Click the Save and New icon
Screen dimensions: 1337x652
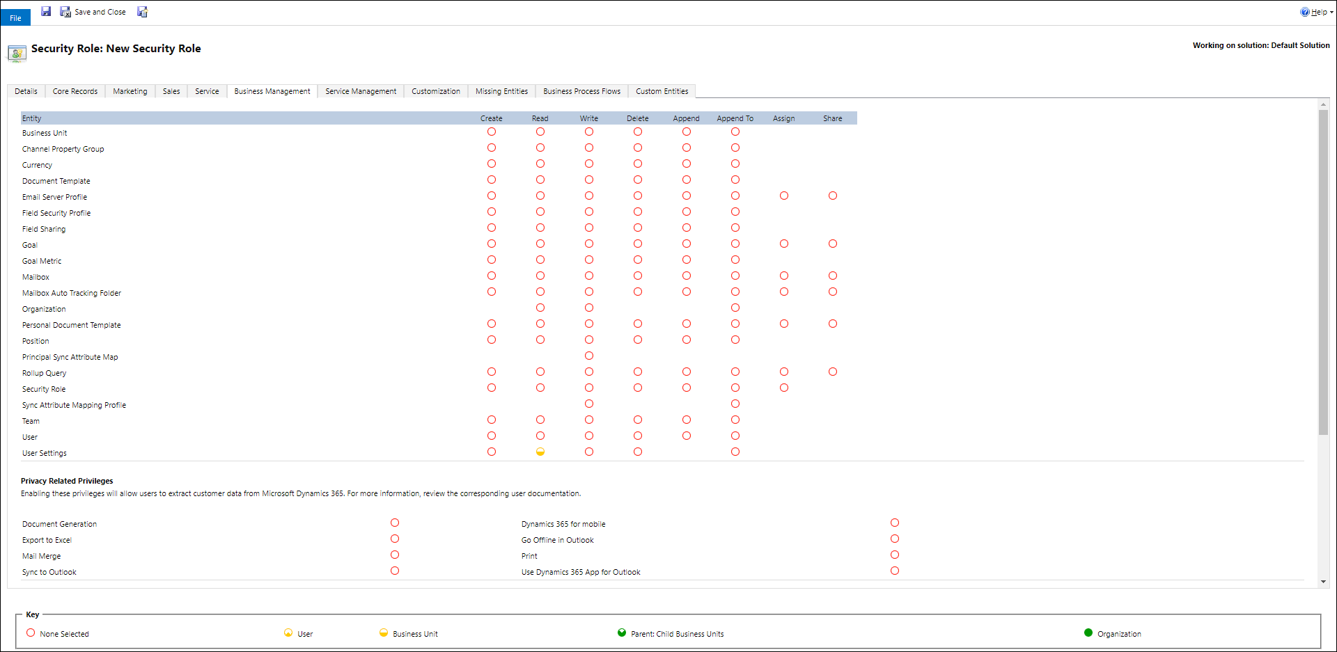pos(142,11)
